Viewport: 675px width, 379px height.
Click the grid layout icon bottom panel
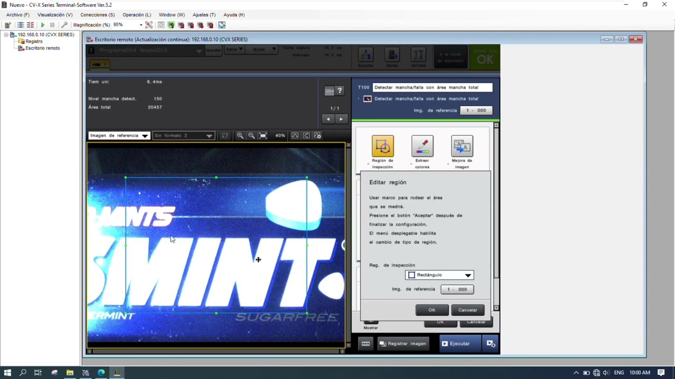[x=365, y=344]
